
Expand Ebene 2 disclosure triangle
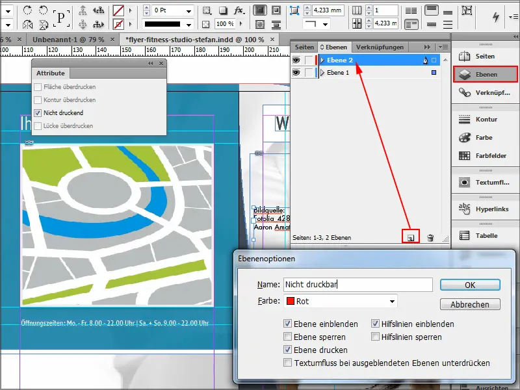tap(322, 60)
